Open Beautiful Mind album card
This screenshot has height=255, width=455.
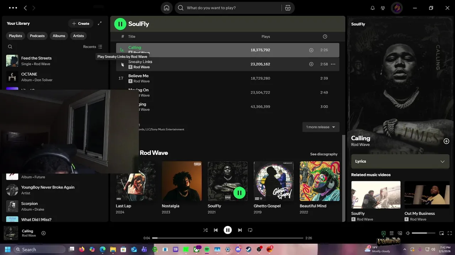(x=320, y=188)
